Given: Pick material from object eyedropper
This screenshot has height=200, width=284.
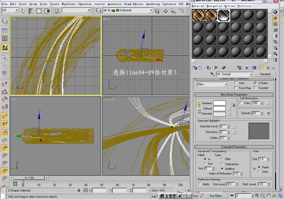Looking at the screenshot, I should [212, 74].
